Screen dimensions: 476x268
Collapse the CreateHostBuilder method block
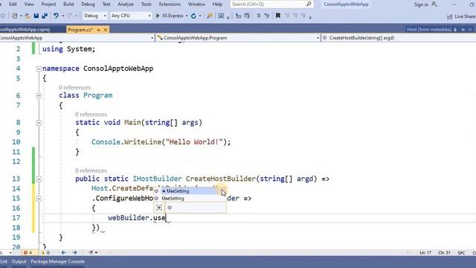[39, 179]
